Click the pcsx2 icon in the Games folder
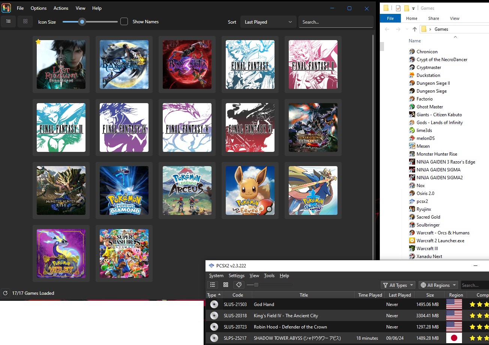Image resolution: width=489 pixels, height=345 pixels. 412,201
